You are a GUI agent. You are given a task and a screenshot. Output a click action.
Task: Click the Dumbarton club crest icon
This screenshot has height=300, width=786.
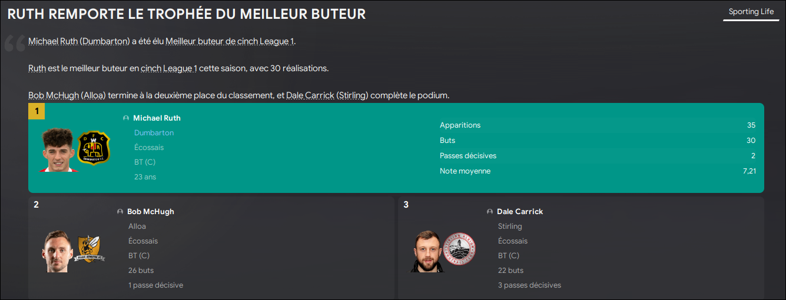(94, 148)
